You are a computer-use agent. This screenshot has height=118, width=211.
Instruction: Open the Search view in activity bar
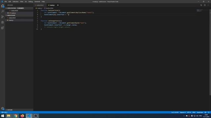(x=3, y=11)
